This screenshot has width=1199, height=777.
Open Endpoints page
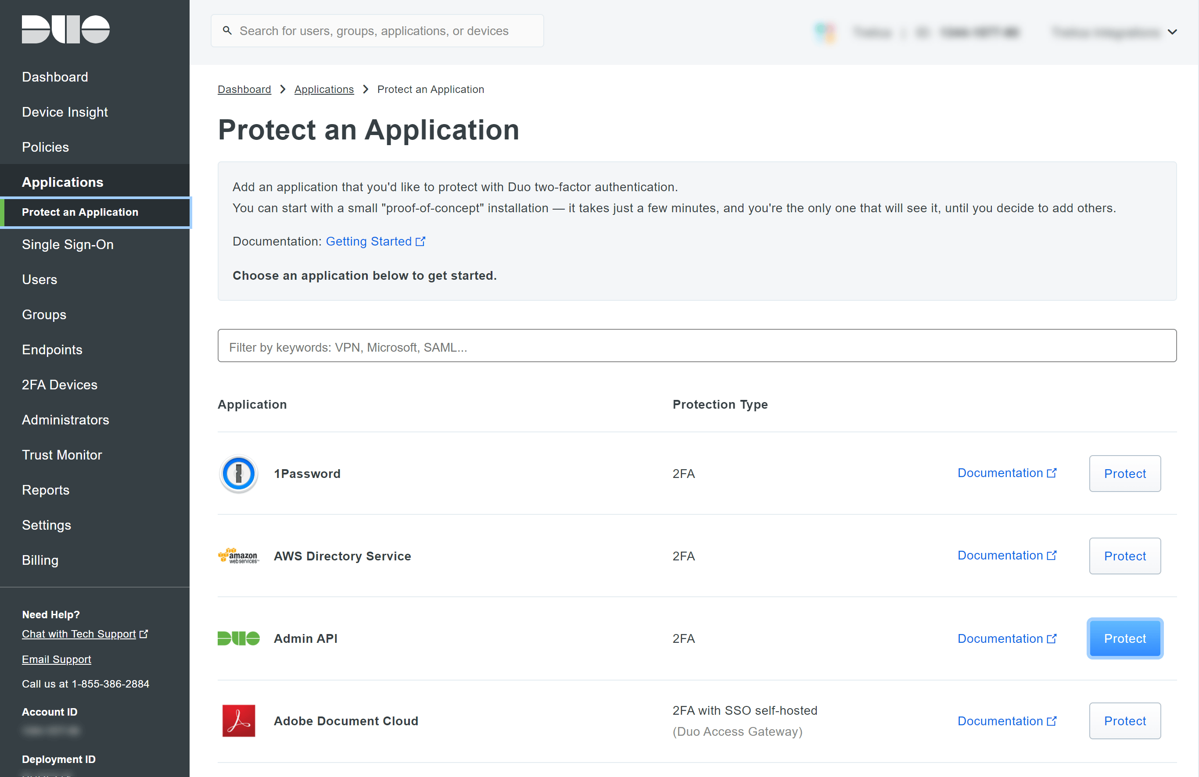coord(52,349)
